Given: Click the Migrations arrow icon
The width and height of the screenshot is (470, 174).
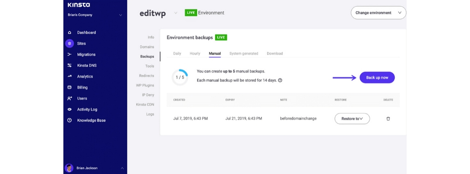Looking at the screenshot, I should 70,54.
